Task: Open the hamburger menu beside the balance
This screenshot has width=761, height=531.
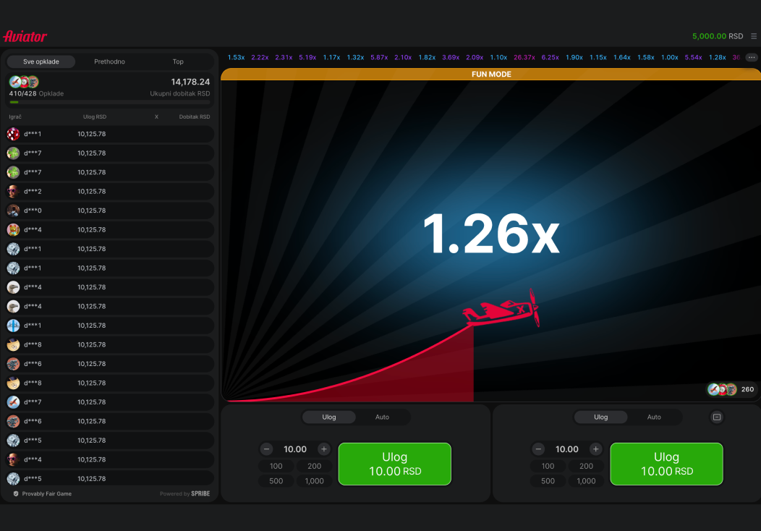Action: (x=754, y=36)
